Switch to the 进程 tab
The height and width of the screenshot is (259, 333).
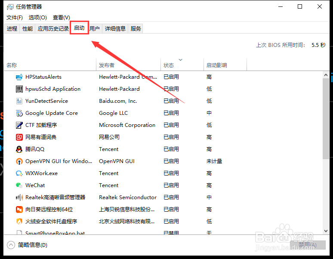coord(12,28)
